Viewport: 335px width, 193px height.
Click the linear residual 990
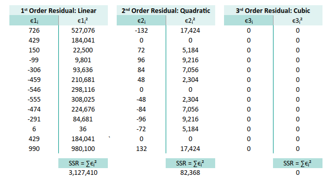[34, 148]
